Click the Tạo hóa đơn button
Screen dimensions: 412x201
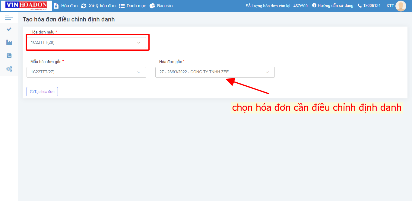coord(42,91)
